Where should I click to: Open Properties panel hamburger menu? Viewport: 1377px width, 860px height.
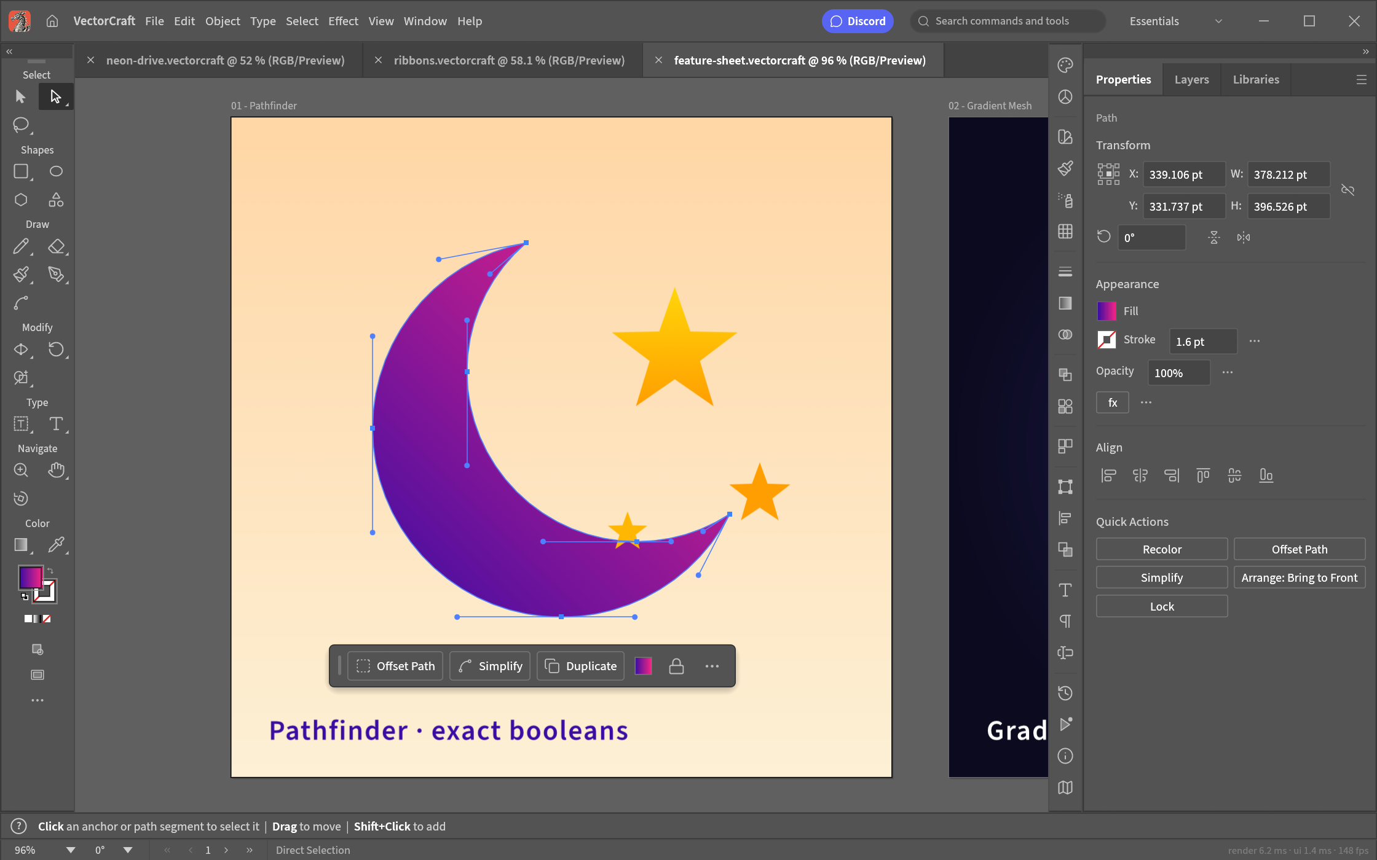1362,80
